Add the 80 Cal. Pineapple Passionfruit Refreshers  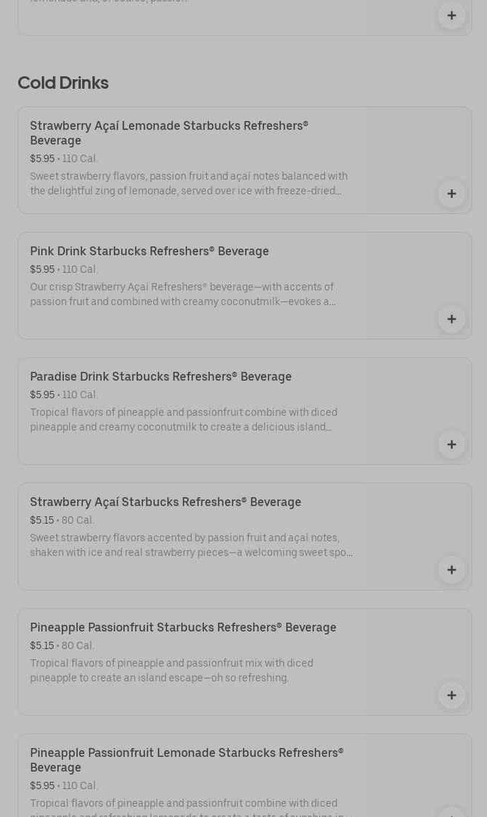click(x=451, y=695)
